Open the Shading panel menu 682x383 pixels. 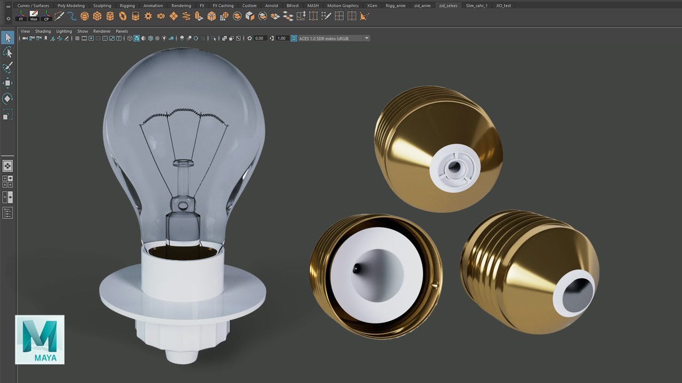[x=43, y=31]
